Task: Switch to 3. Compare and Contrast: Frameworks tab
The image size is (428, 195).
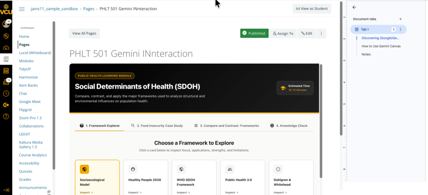Action: coord(227,126)
